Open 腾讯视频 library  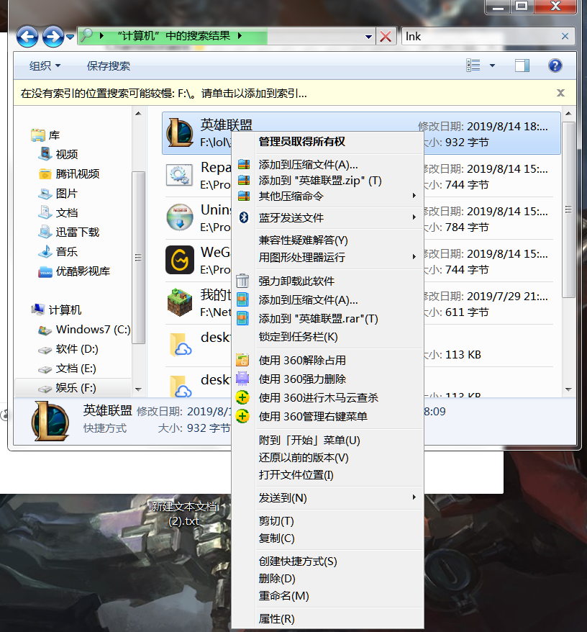pyautogui.click(x=69, y=173)
